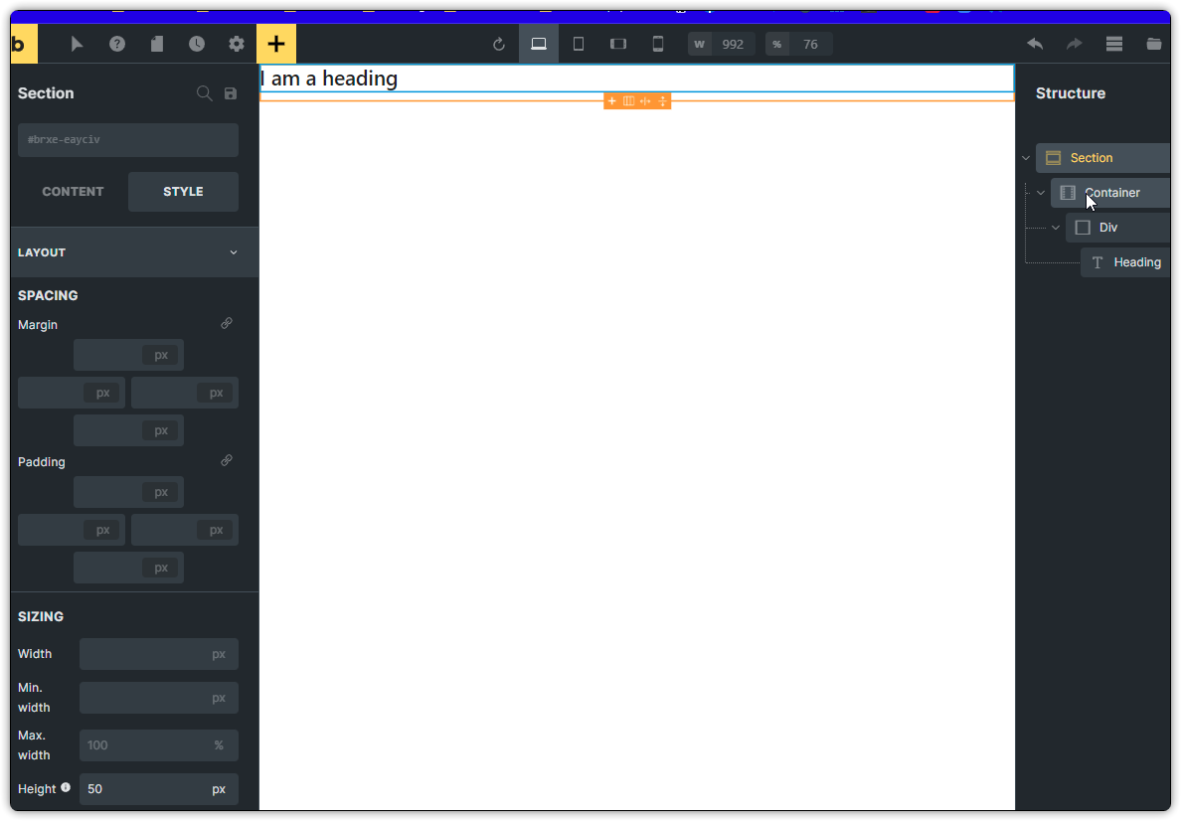1181x821 pixels.
Task: Select 'I am a heading' on canvas
Action: (329, 79)
